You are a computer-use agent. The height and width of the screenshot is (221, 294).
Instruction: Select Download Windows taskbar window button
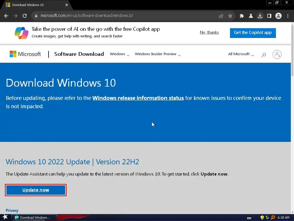click(34, 218)
